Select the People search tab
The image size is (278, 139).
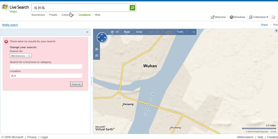53,15
